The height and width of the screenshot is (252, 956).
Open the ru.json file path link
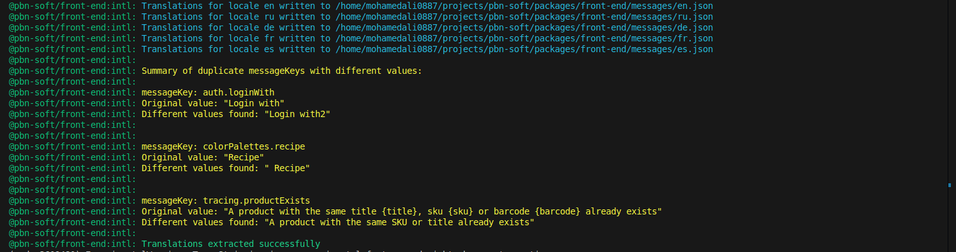[x=524, y=17]
